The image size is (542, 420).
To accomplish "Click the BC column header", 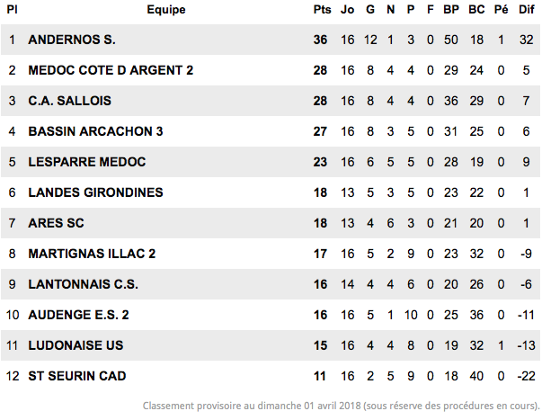I will [x=476, y=10].
